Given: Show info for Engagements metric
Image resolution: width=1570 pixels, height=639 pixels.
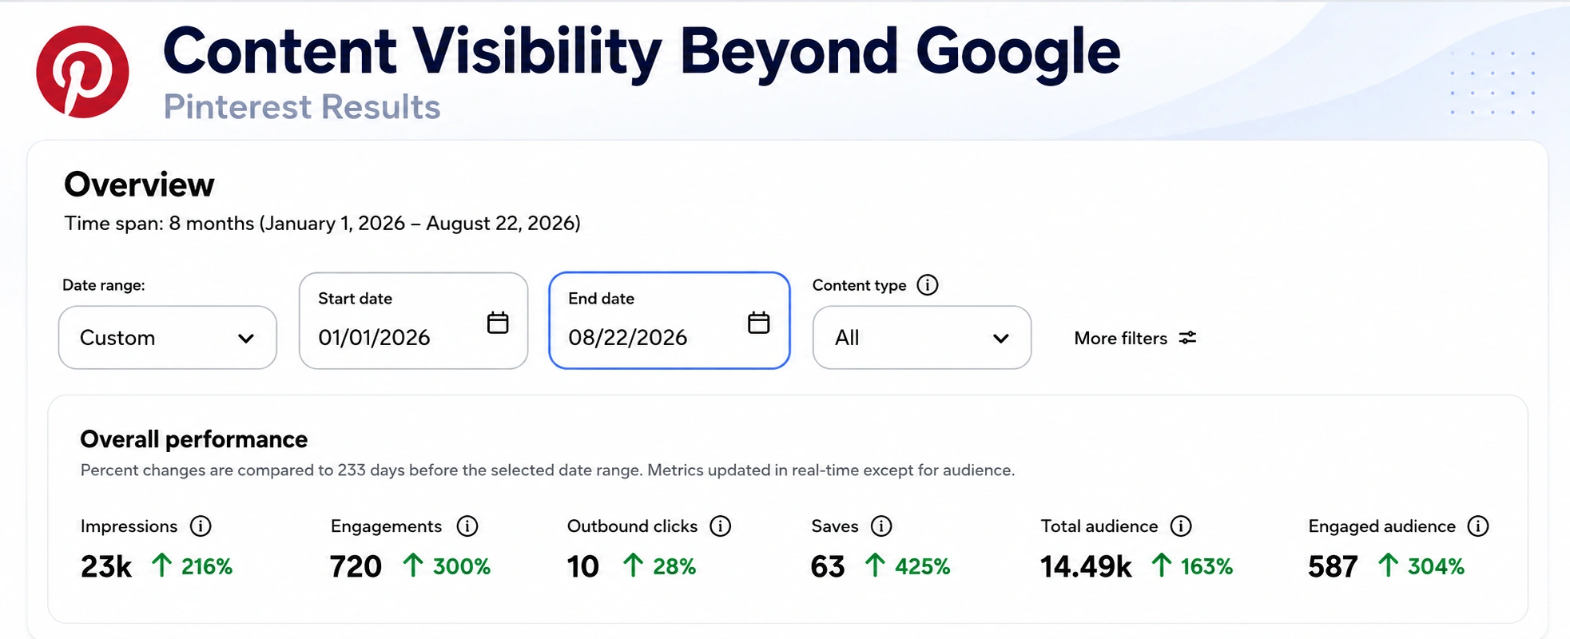Looking at the screenshot, I should 467,526.
